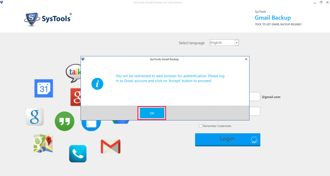Click the blue circular icon under the dialog
This screenshot has height=176, width=330.
coord(91,125)
